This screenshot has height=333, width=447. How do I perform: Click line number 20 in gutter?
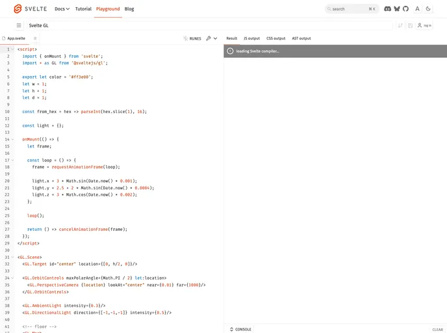(x=7, y=181)
